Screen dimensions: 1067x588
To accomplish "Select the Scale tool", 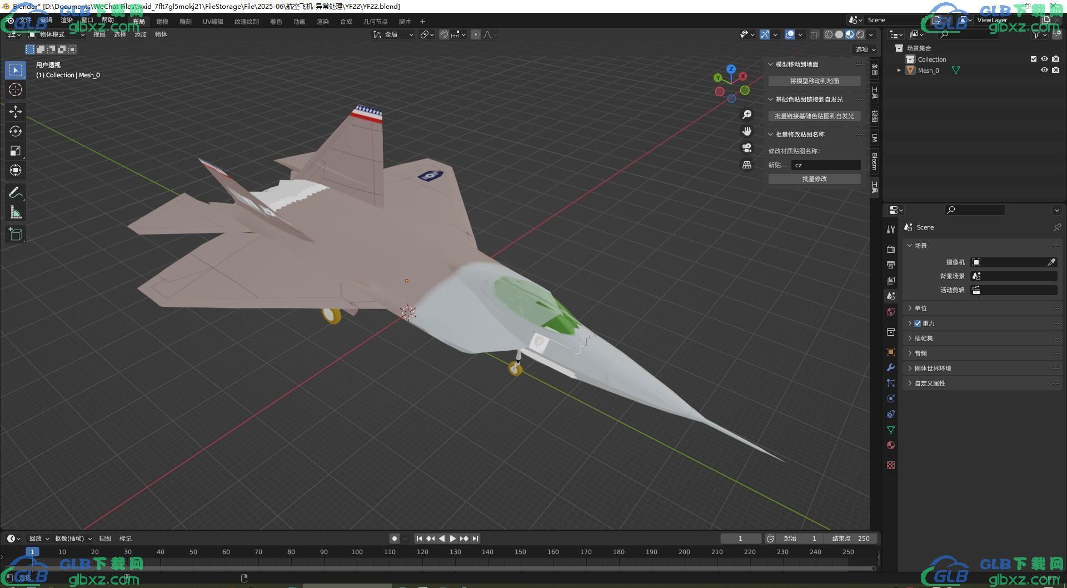I will (x=15, y=151).
